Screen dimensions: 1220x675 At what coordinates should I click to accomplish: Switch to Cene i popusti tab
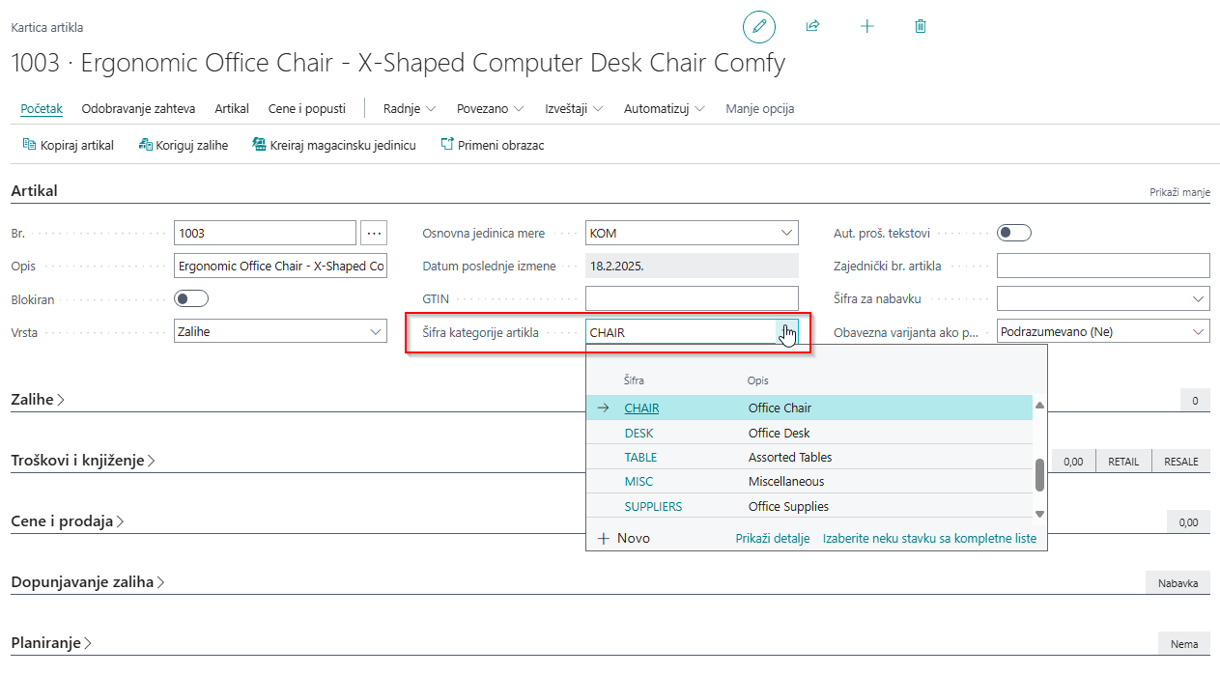(x=306, y=109)
